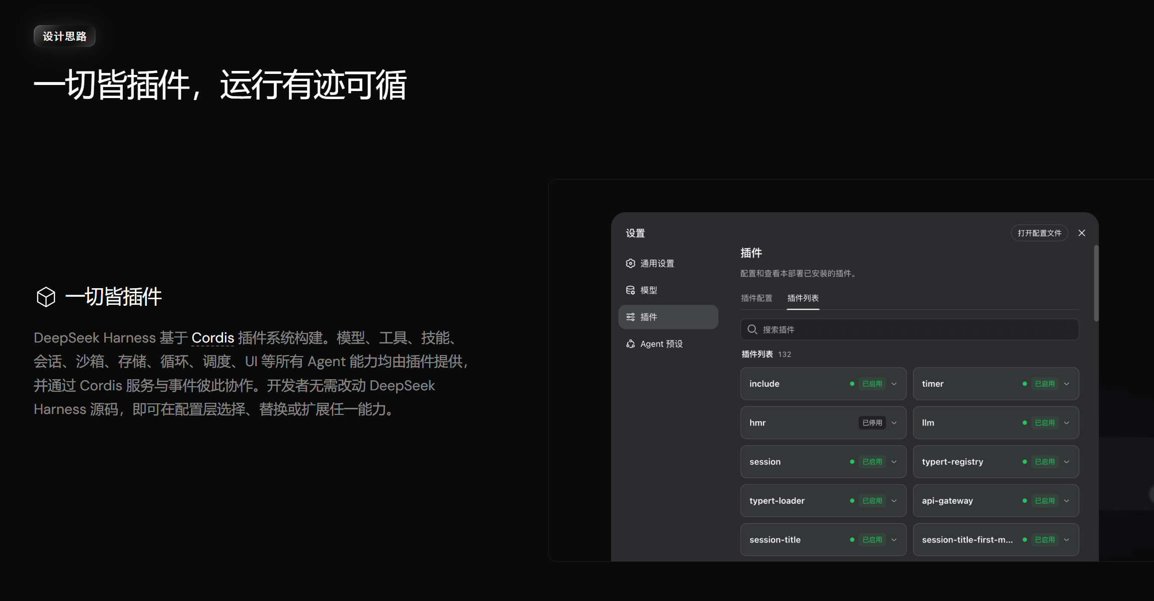
Task: Click the Agent 预设 sidebar icon
Action: click(630, 344)
